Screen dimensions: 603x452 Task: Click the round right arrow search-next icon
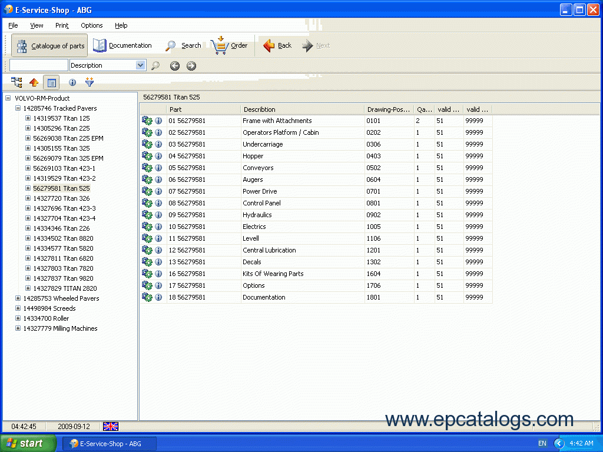191,66
